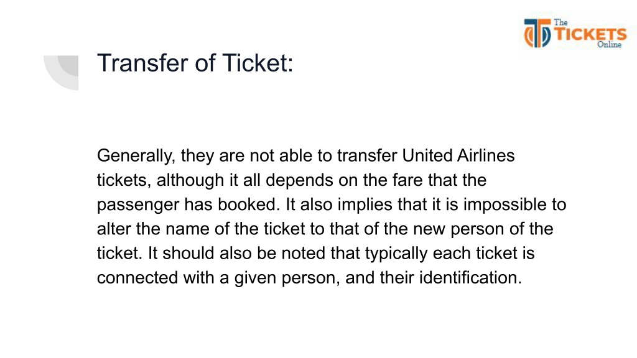Click the word connected starting the last line
The width and height of the screenshot is (637, 358).
[137, 278]
